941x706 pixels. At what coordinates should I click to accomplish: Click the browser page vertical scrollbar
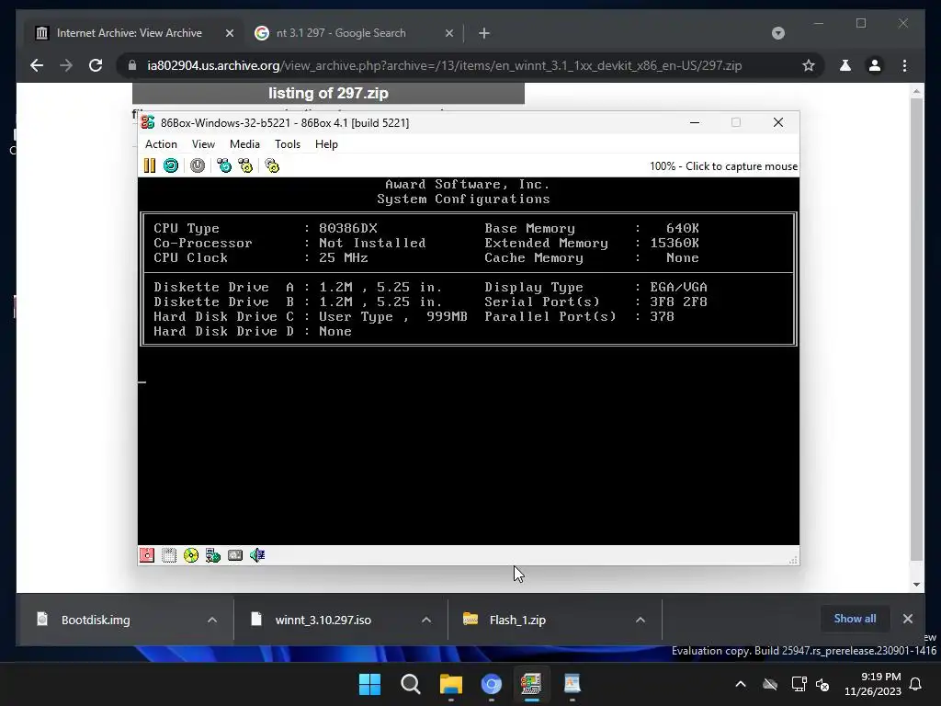916,329
